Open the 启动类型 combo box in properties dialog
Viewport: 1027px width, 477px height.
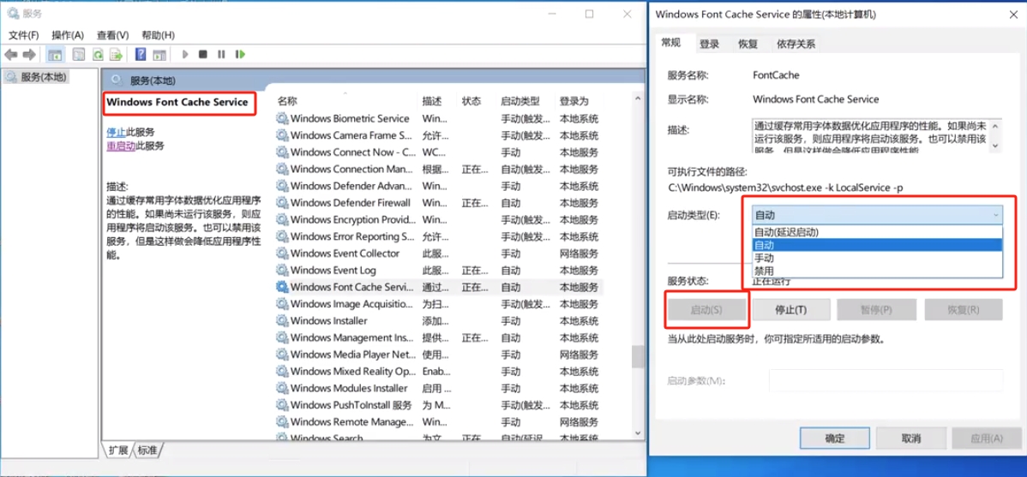(877, 215)
